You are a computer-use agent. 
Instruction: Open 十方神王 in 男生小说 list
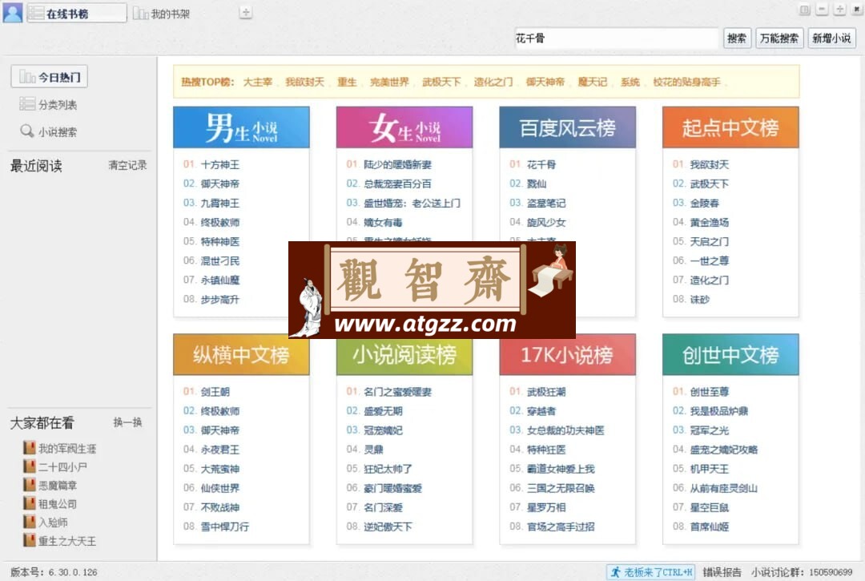[x=220, y=164]
